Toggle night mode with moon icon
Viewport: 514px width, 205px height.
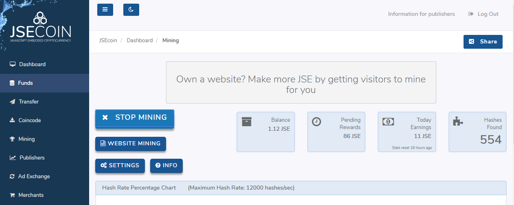(131, 10)
